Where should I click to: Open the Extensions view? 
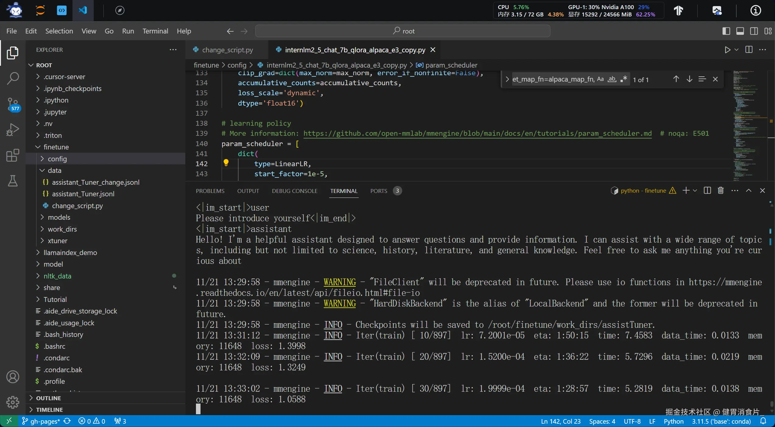[x=13, y=155]
